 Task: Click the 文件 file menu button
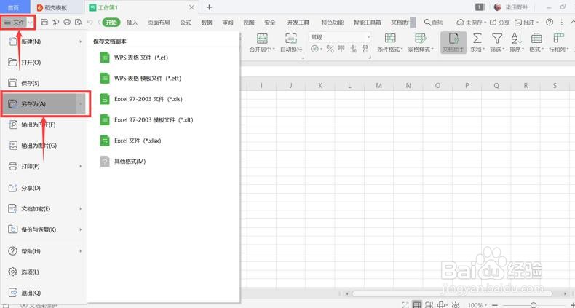pos(15,23)
